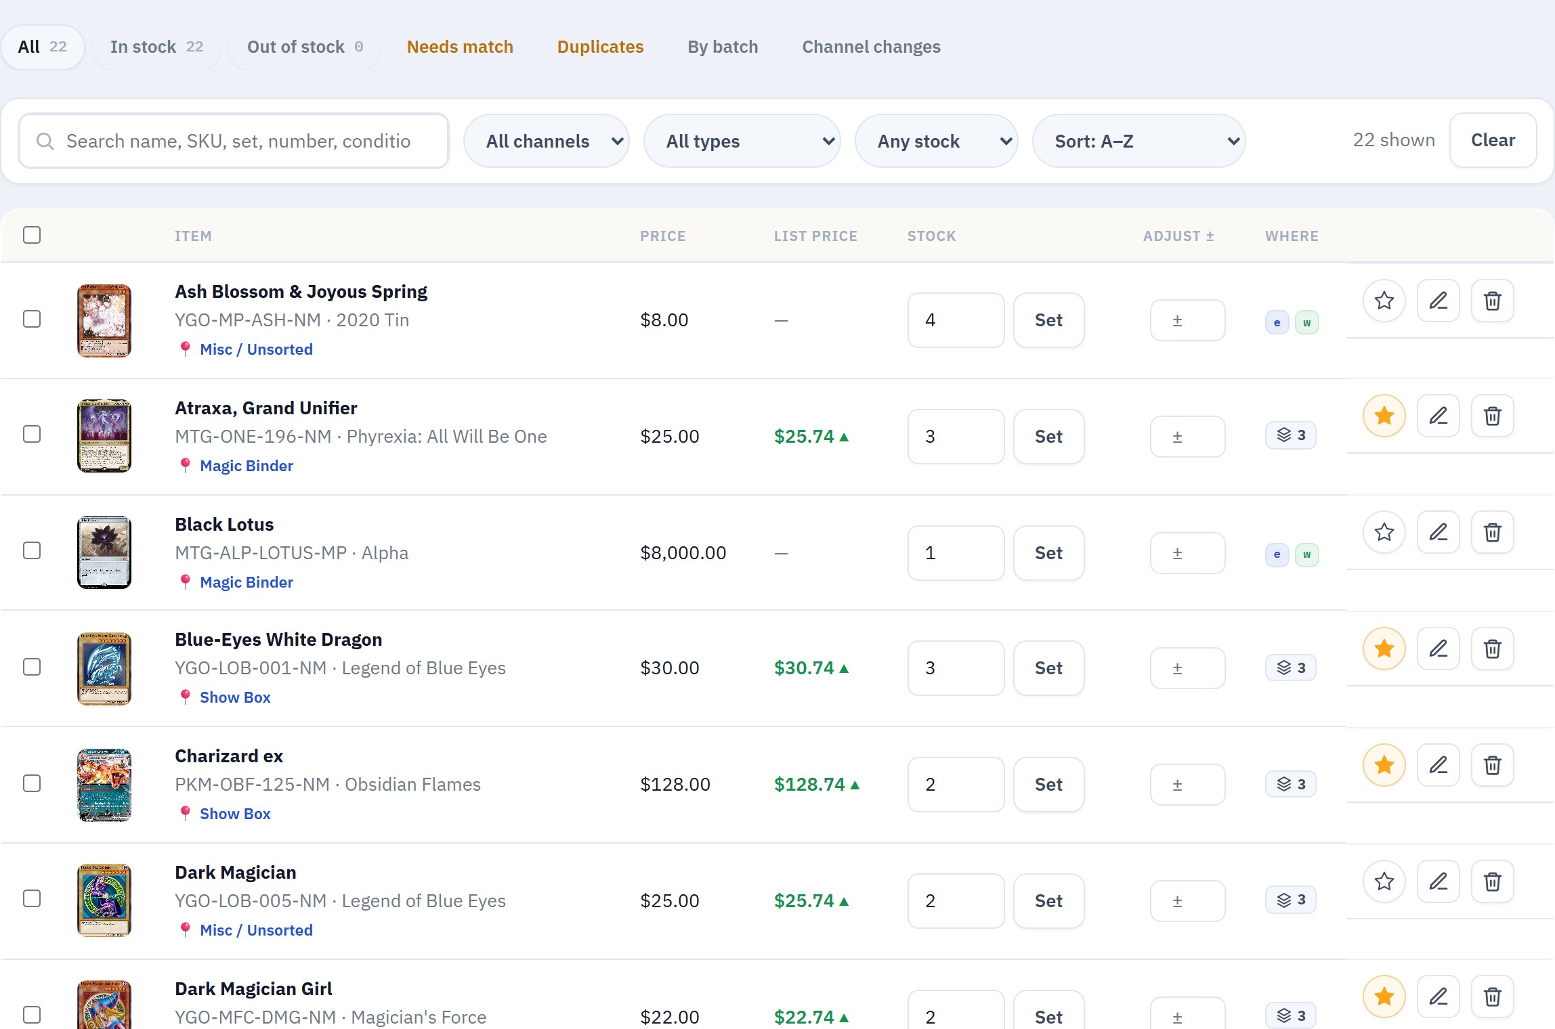Open channel layers badge for Atraxa row
Viewport: 1555px width, 1029px height.
(x=1291, y=435)
